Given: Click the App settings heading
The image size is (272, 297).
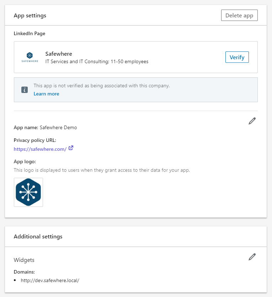Looking at the screenshot, I should click(x=30, y=16).
